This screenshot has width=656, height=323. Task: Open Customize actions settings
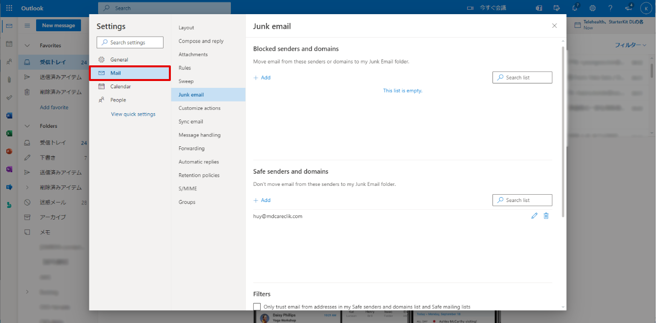click(x=208, y=108)
